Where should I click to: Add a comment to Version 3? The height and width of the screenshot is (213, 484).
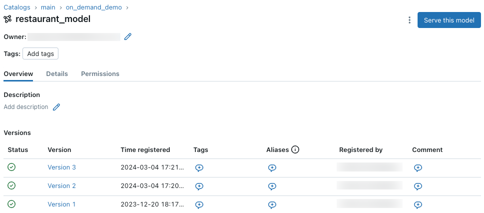tap(418, 168)
